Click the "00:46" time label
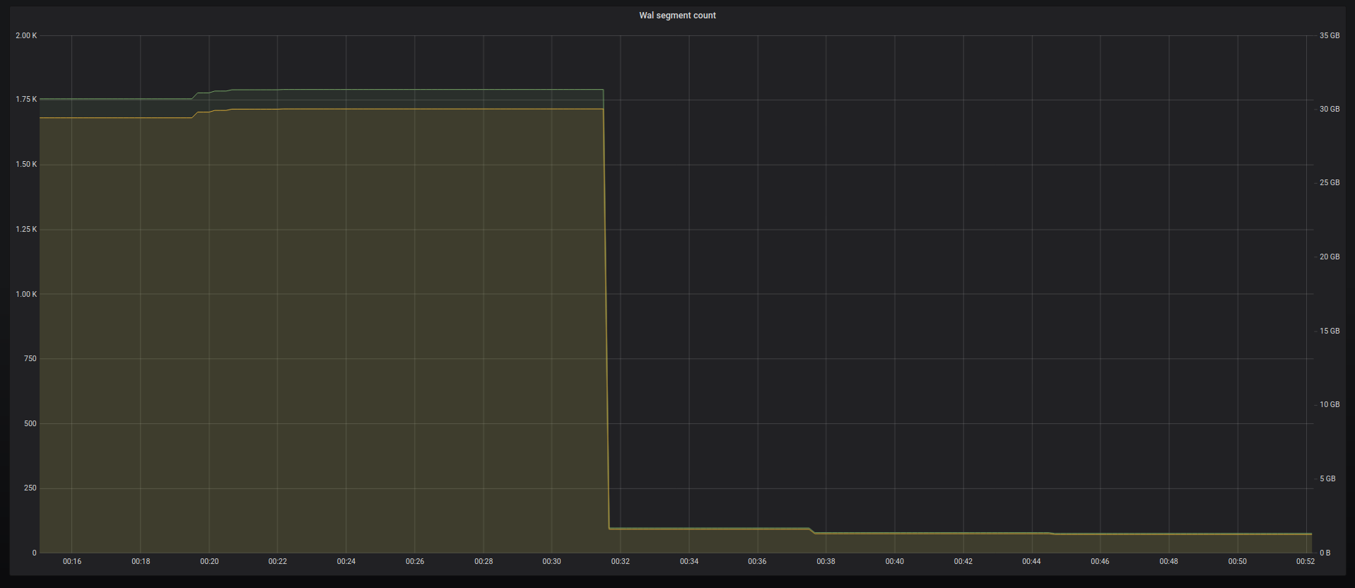This screenshot has width=1355, height=588. click(1101, 562)
